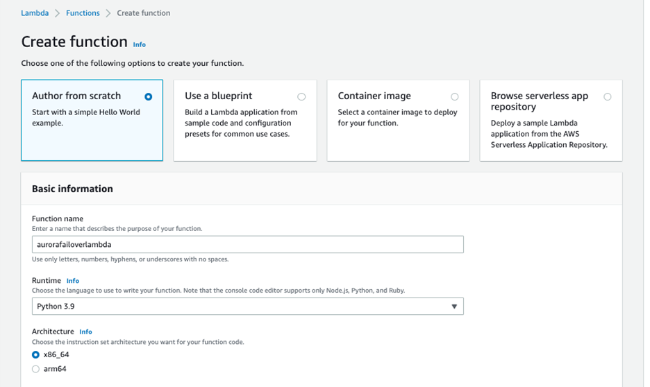Click the breadcrumb chevron after Functions
The width and height of the screenshot is (650, 387).
click(x=108, y=13)
